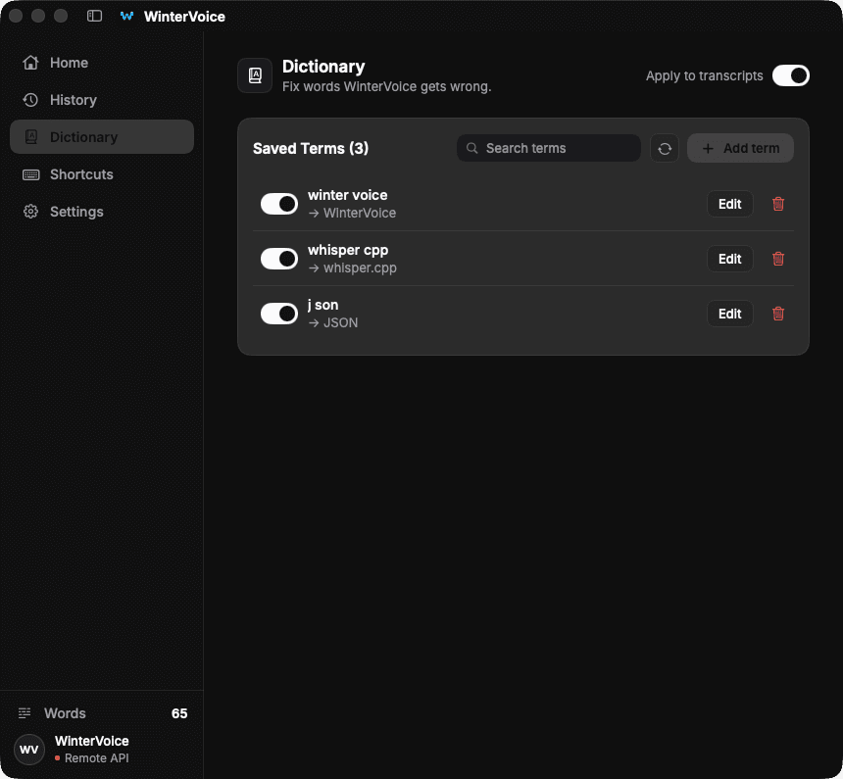Select Dictionary in the sidebar
The image size is (843, 779).
[x=102, y=137]
